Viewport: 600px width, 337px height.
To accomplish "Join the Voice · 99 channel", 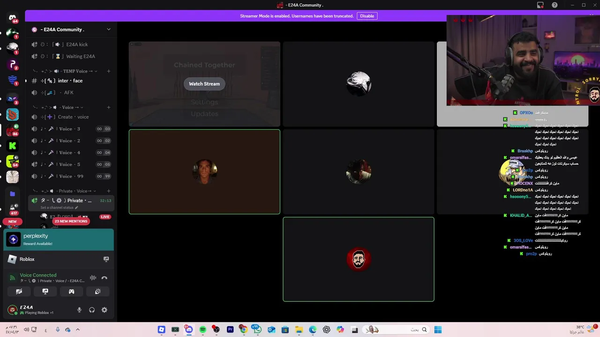I will coord(71,176).
